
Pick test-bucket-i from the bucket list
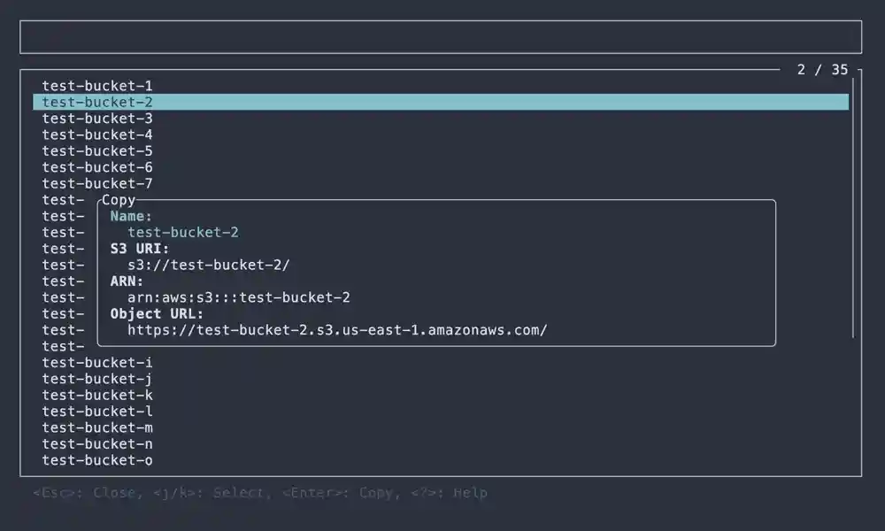coord(97,363)
